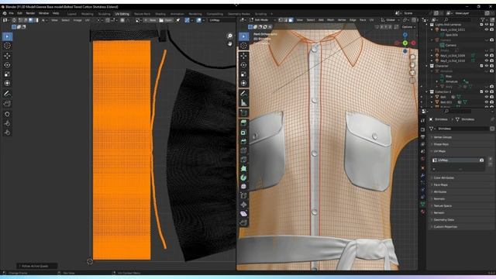Viewport: 496px width, 279px height.
Task: Select the Scale tool in UV editor
Action: pos(7,74)
